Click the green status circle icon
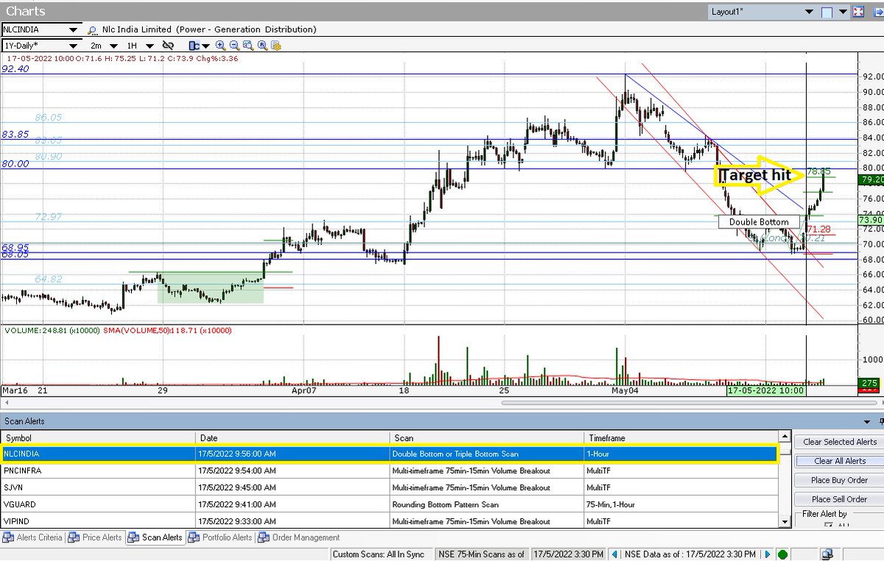Viewport: 884px width, 561px height. [782, 554]
